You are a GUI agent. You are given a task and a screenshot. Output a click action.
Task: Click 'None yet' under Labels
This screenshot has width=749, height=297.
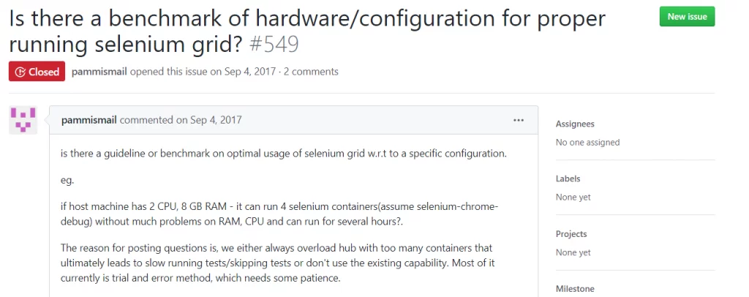pos(573,198)
